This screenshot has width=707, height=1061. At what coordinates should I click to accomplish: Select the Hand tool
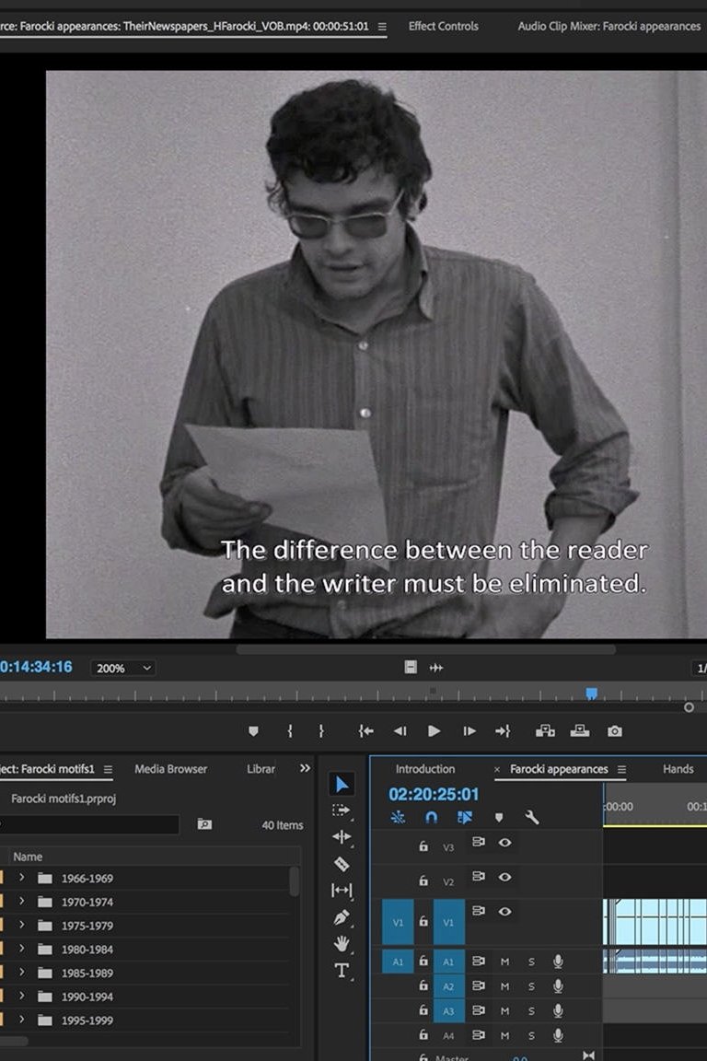pyautogui.click(x=342, y=943)
